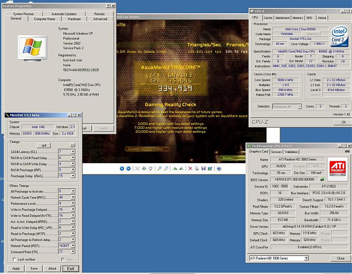This screenshot has width=352, height=274.
Task: Open CAS# Latency (tCL) dropdown
Action: [x=73, y=152]
